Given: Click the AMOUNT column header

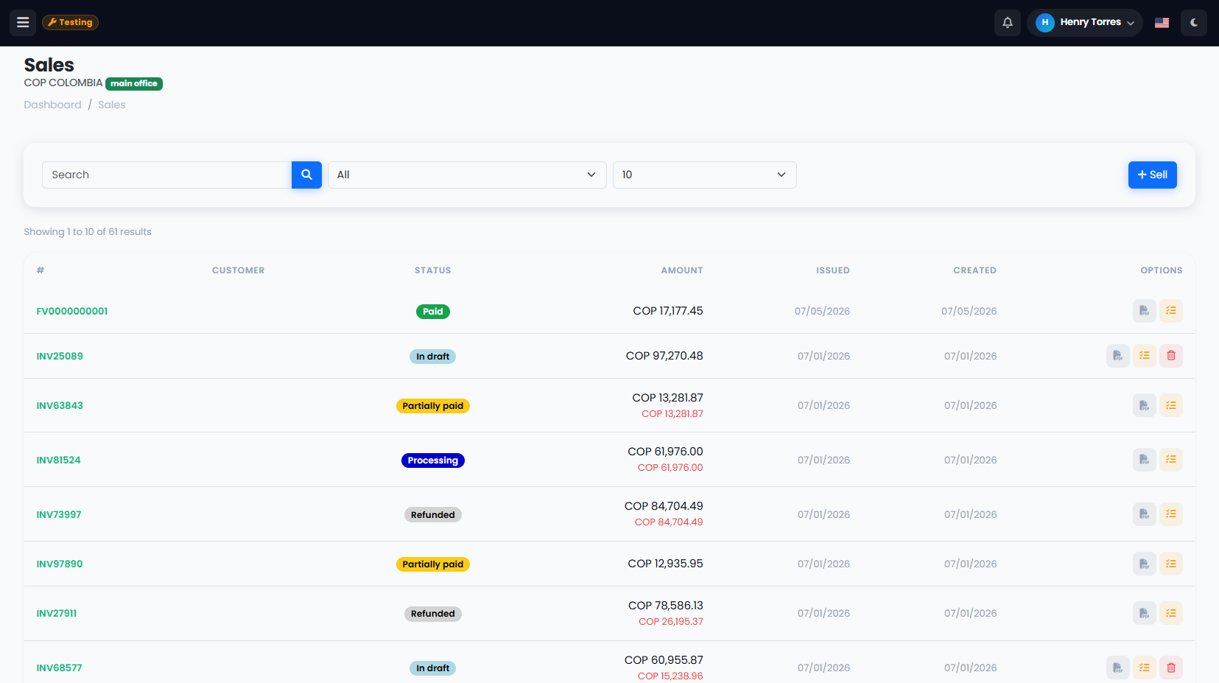Looking at the screenshot, I should (x=682, y=270).
